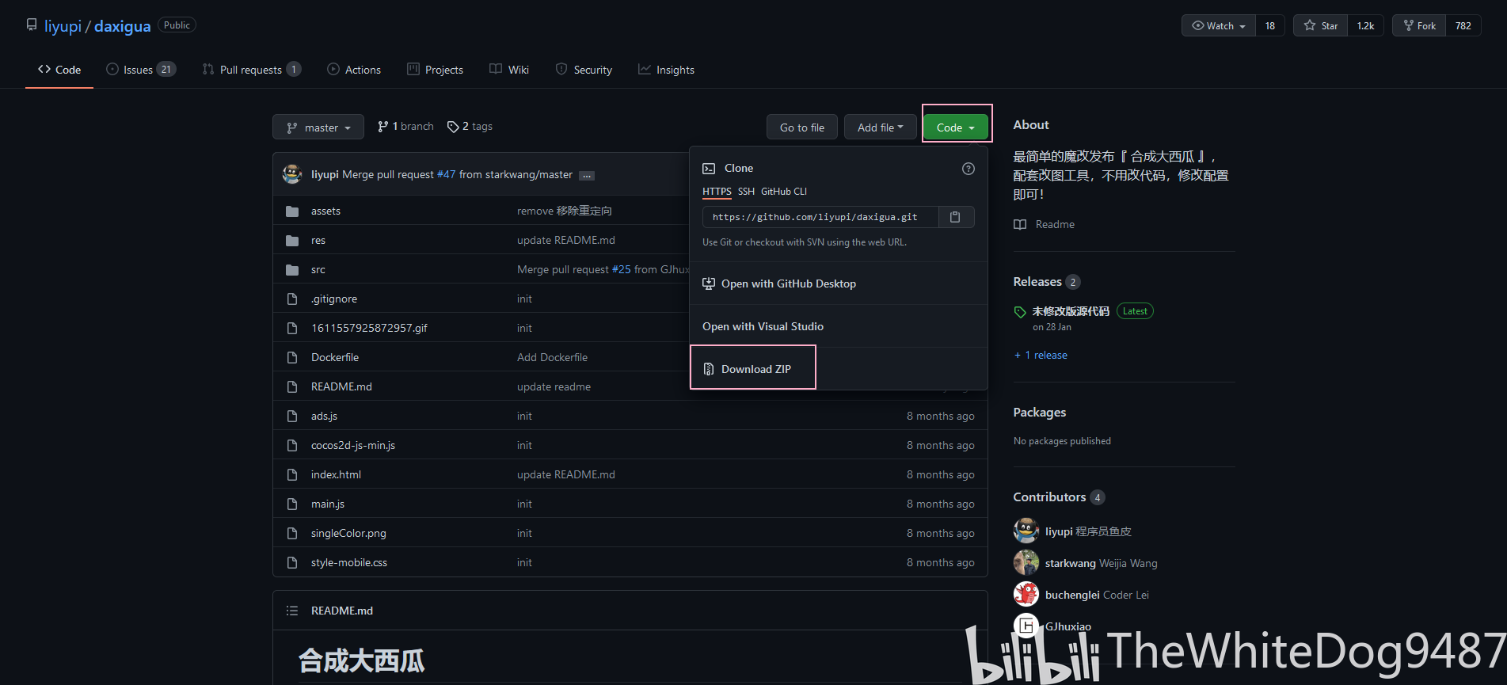Image resolution: width=1507 pixels, height=685 pixels.
Task: Click the file icon beside singleColor.png
Action: (292, 534)
